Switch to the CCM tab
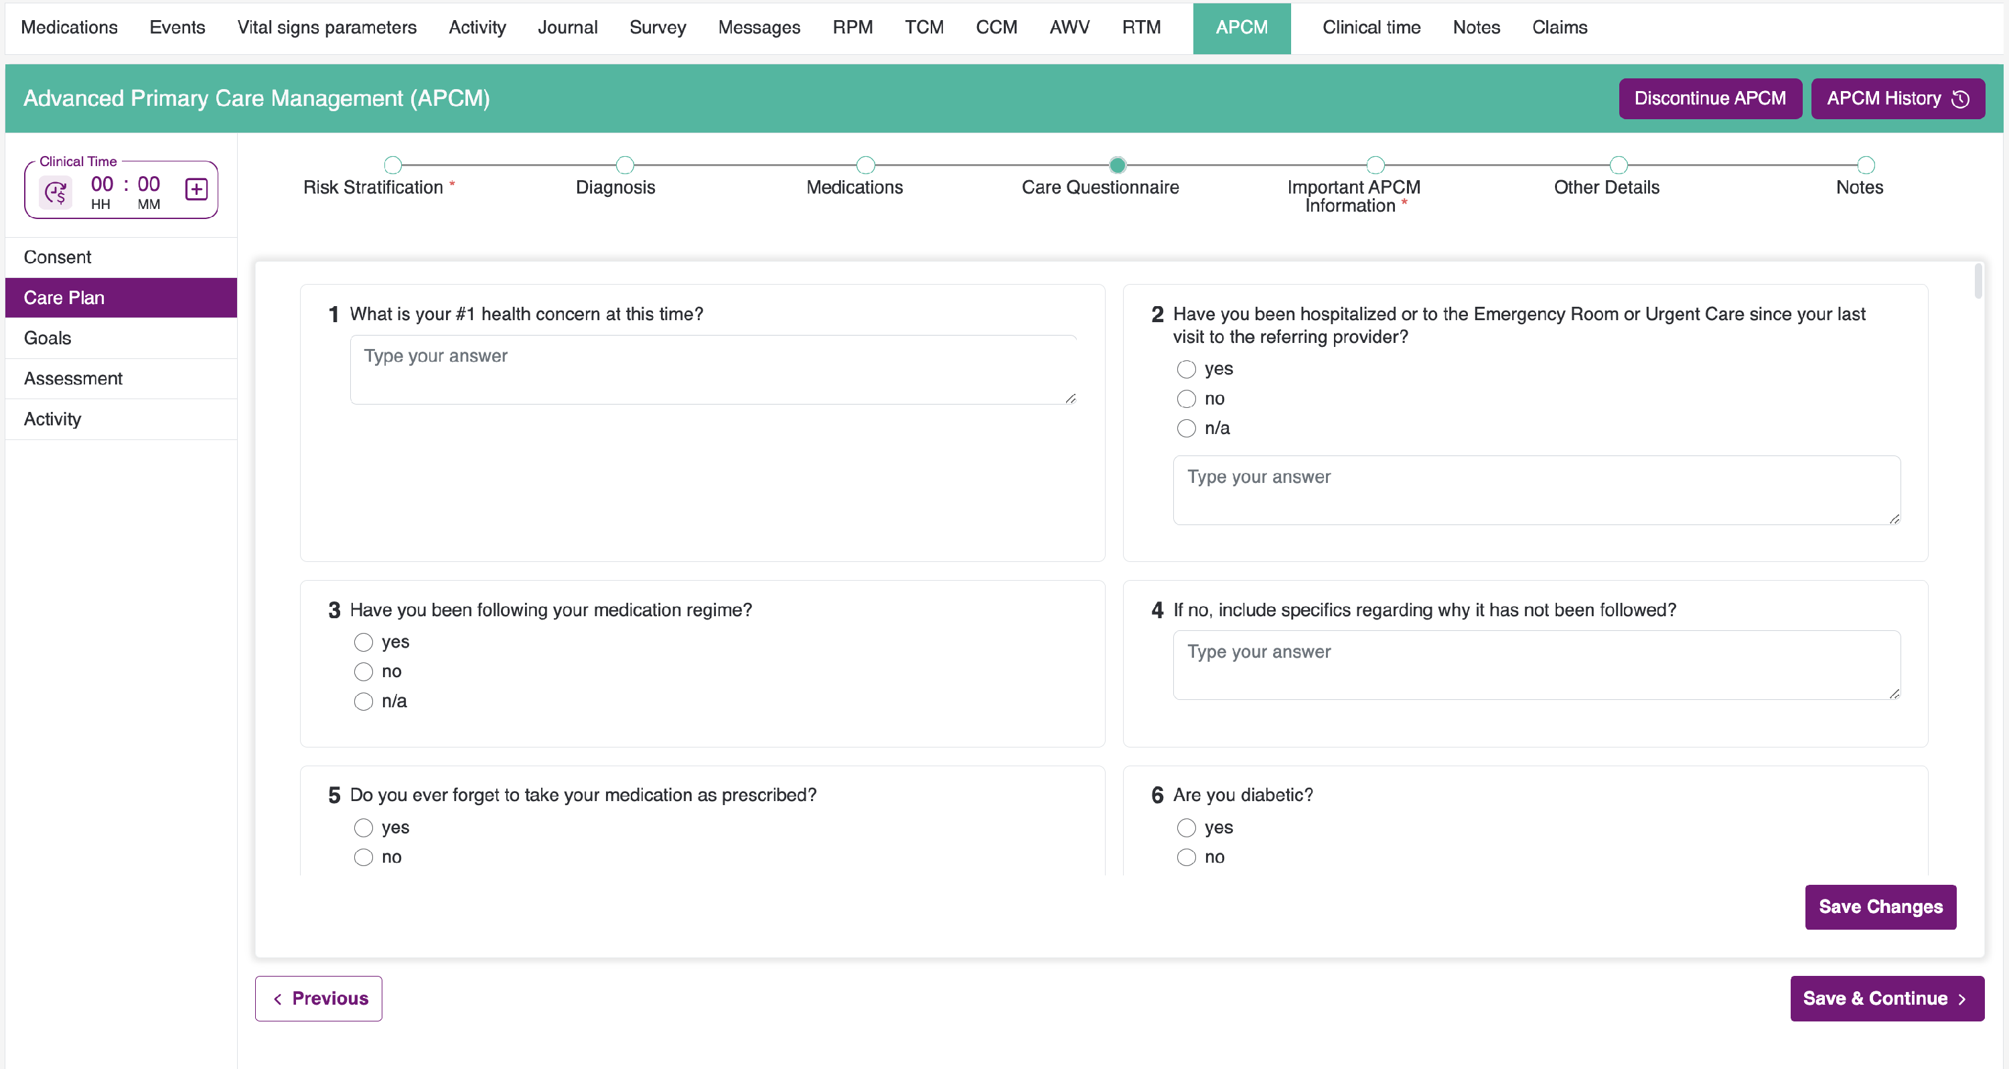This screenshot has height=1069, width=2009. pos(996,27)
